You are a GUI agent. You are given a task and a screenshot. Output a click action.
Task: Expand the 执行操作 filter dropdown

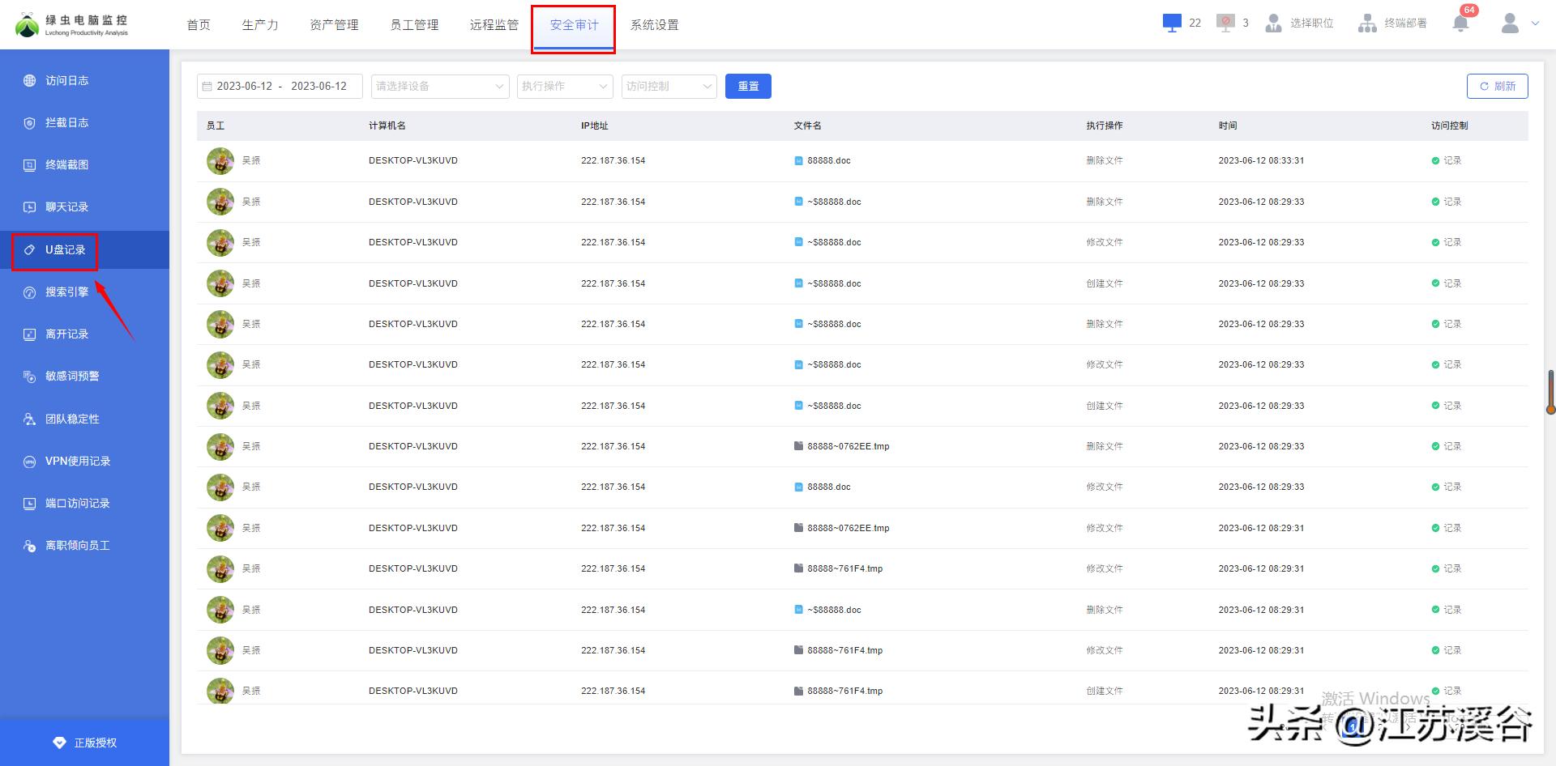tap(564, 87)
